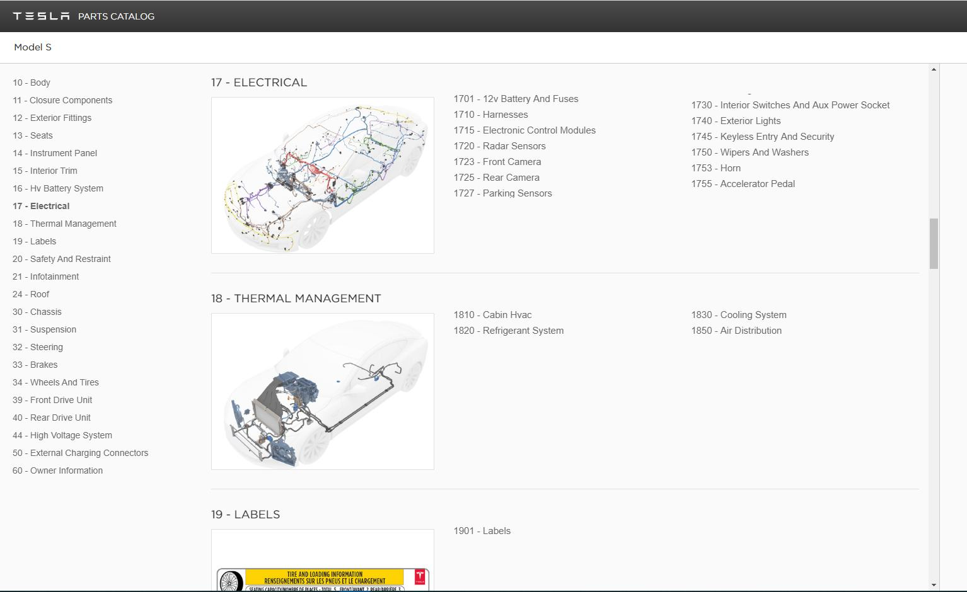Viewport: 967px width, 592px height.
Task: Go to 31 - Suspension
Action: click(x=44, y=329)
